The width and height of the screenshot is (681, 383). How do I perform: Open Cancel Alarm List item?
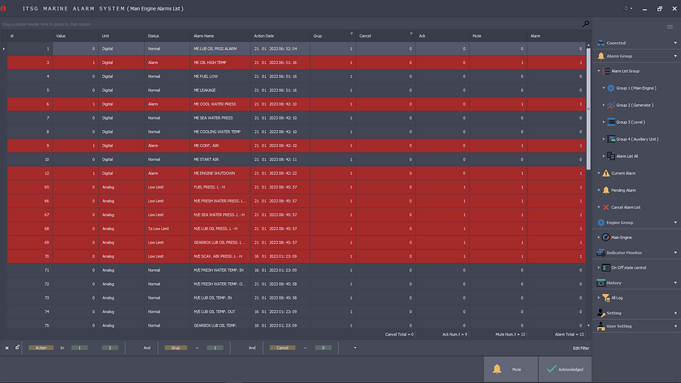(625, 207)
